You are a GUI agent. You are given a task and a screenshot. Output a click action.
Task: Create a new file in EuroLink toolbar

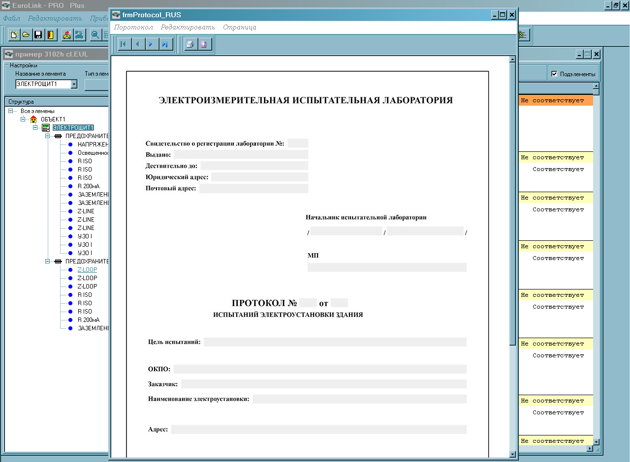point(14,35)
